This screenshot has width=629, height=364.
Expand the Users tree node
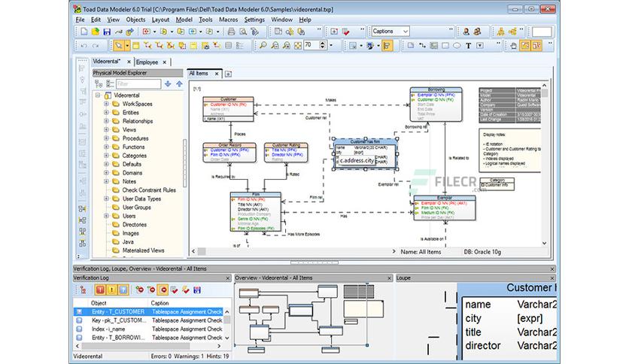[106, 216]
